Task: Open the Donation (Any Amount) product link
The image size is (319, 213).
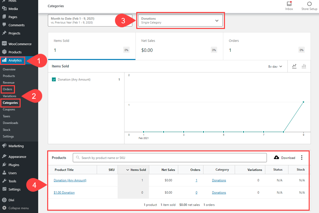Action: pos(70,180)
